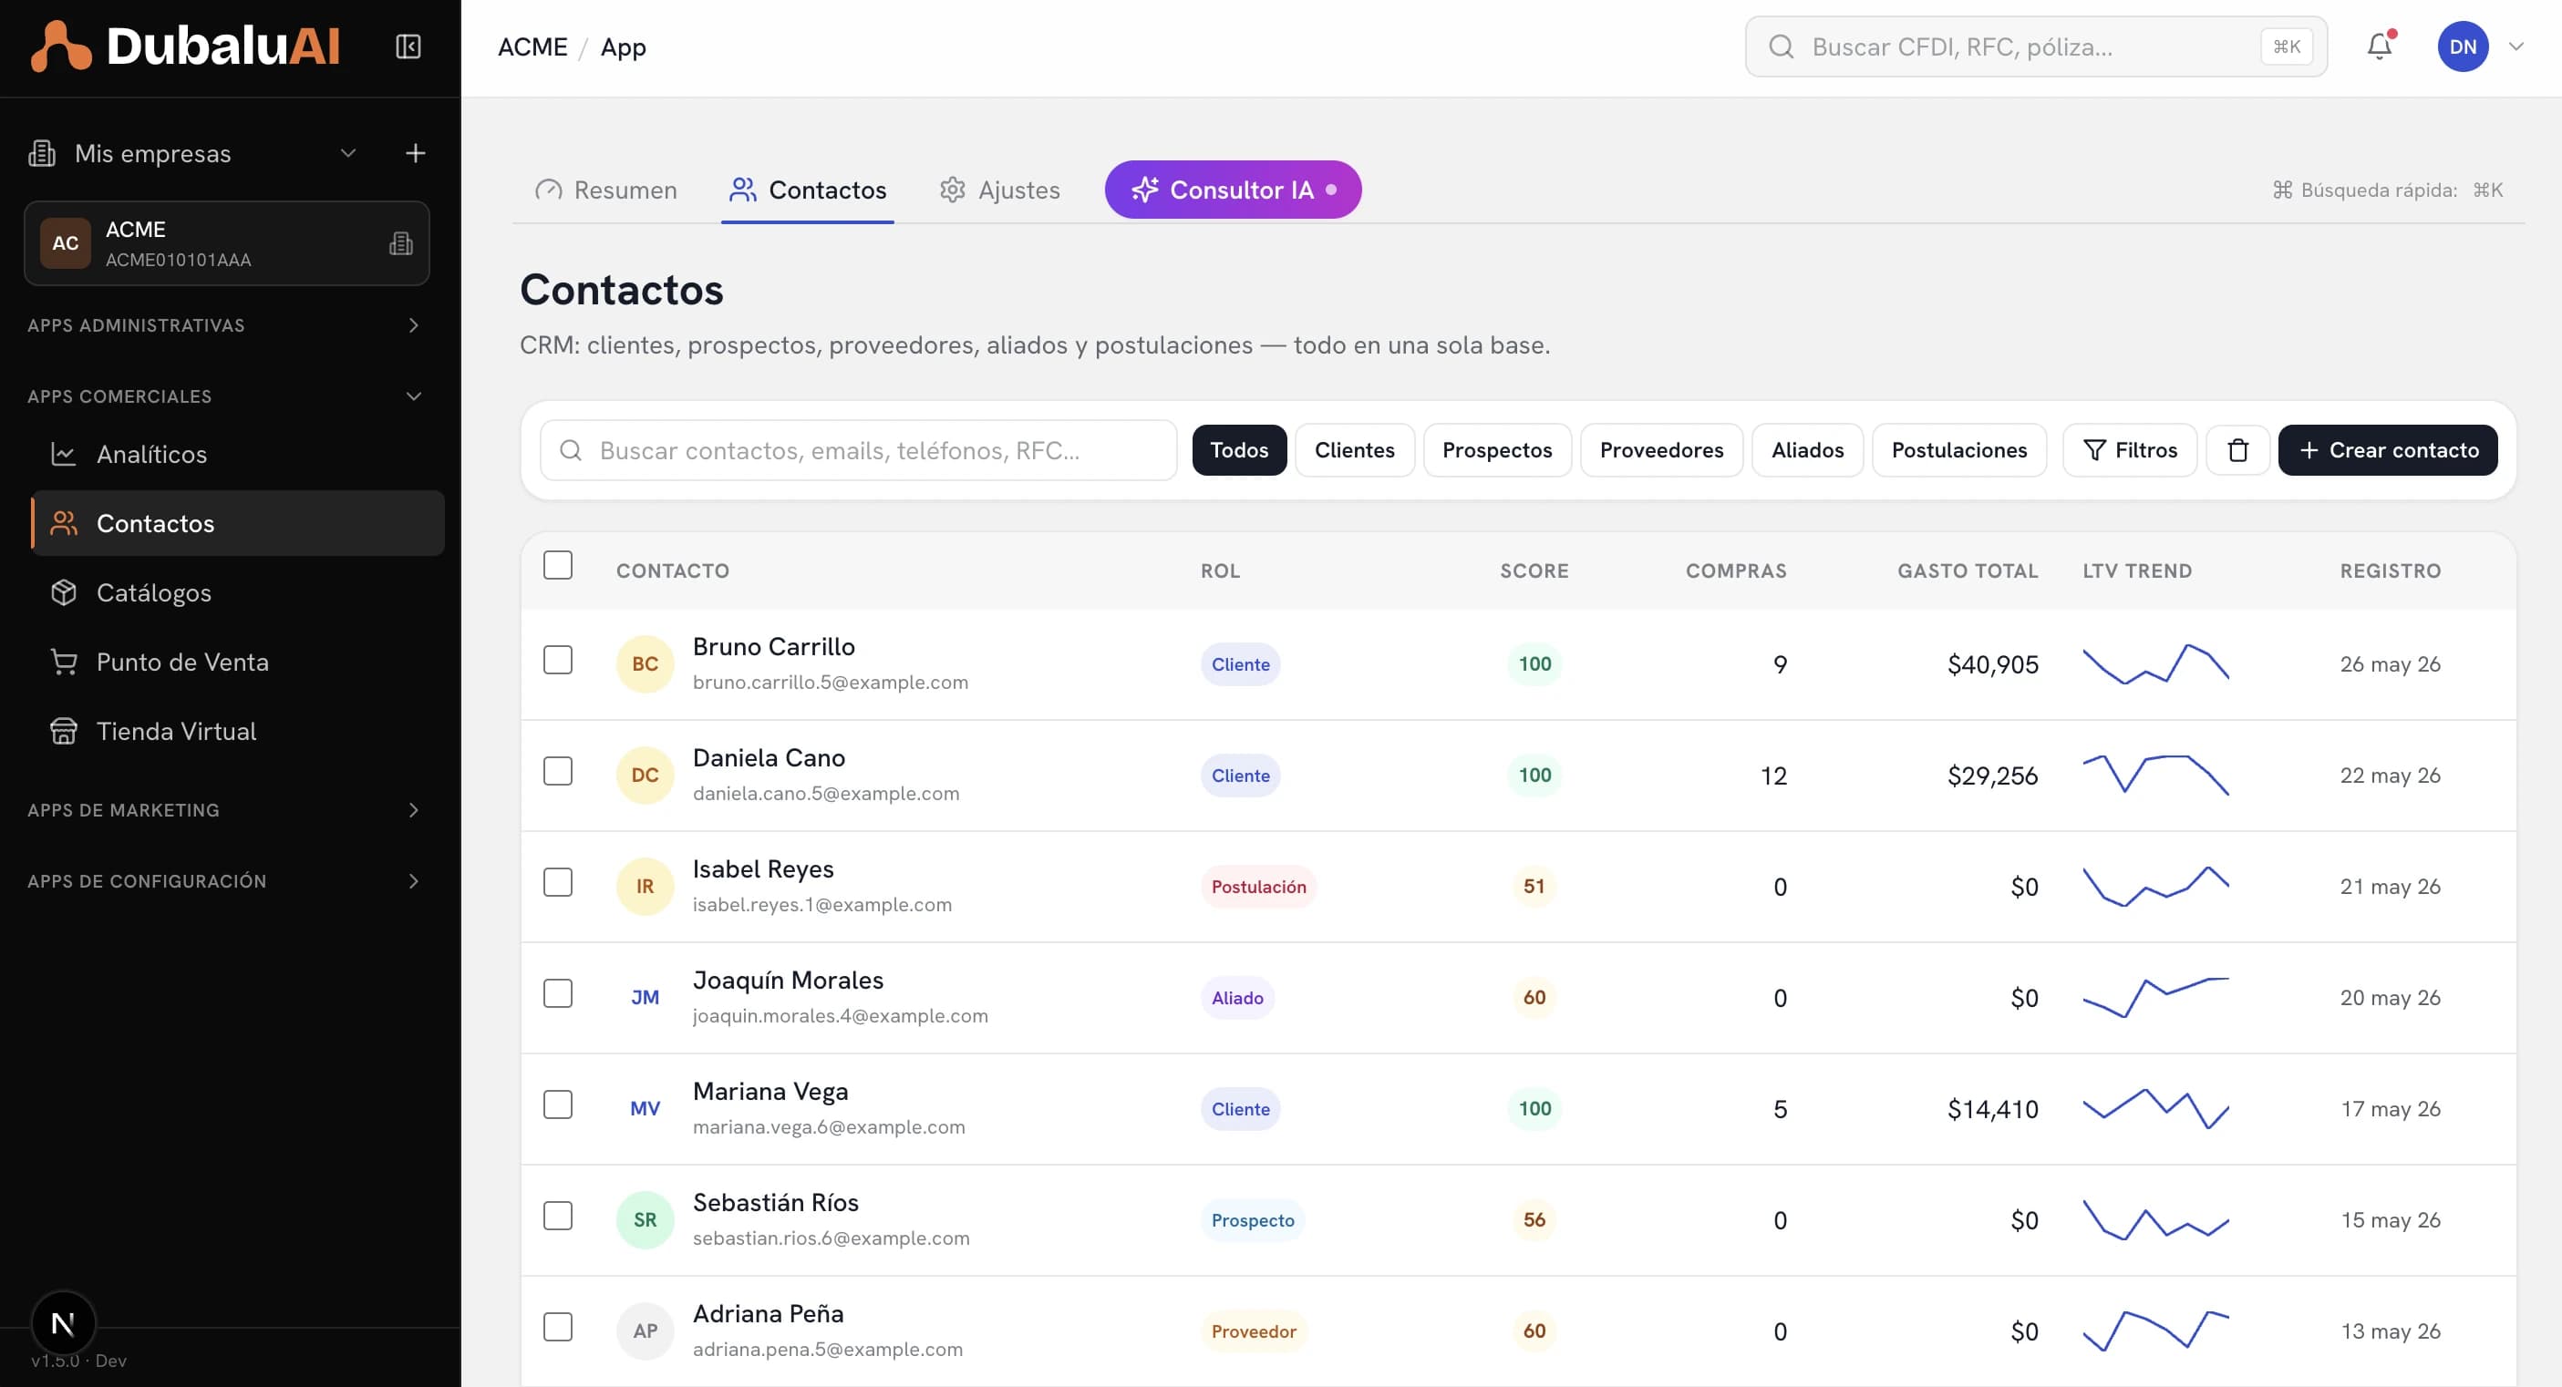Open Punto de Venta in sidebar
This screenshot has width=2562, height=1387.
[x=238, y=663]
